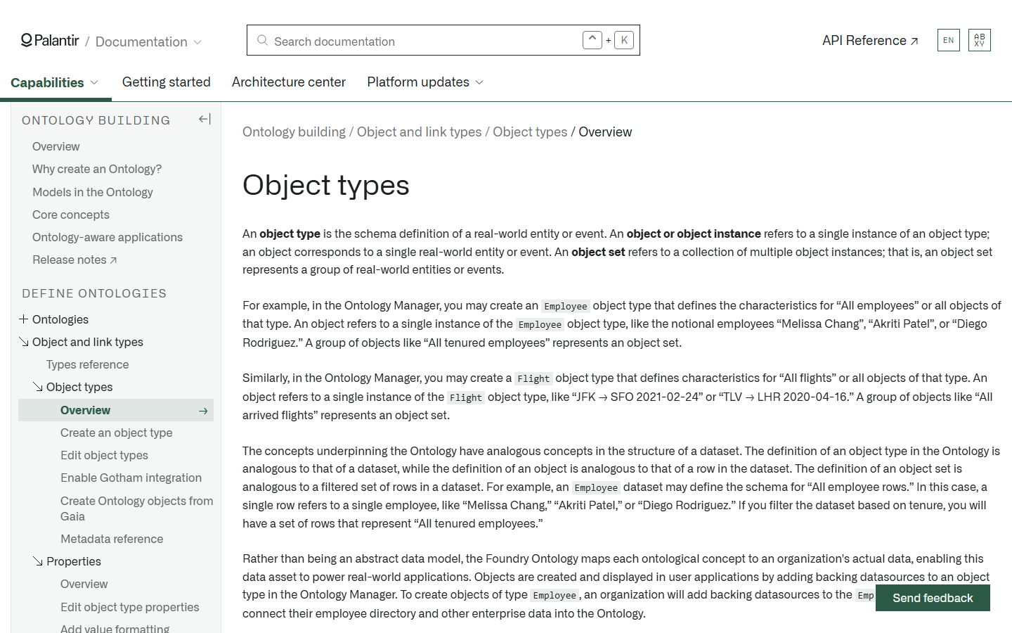The image size is (1012, 633).
Task: Click the translation AB/XY icon
Action: [x=979, y=40]
